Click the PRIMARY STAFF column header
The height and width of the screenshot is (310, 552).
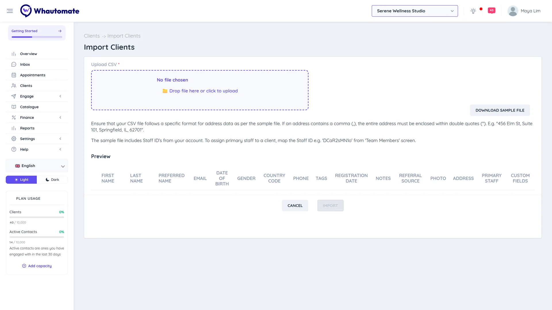(492, 178)
